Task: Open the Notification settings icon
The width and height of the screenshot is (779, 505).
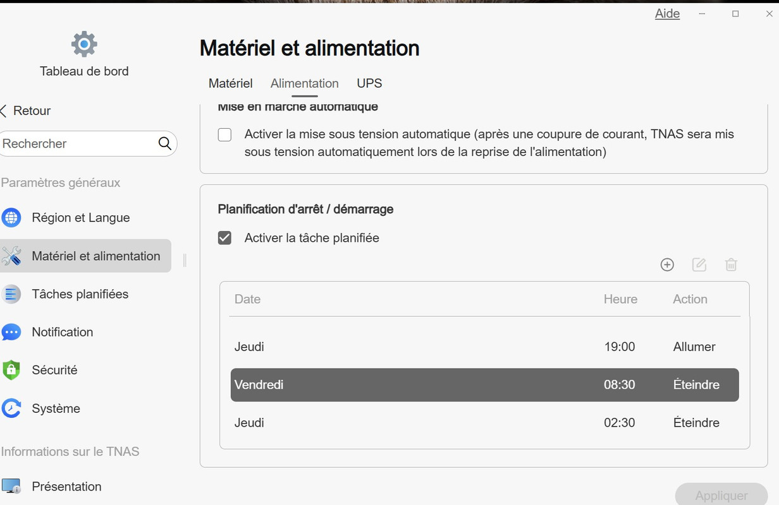Action: (x=11, y=332)
